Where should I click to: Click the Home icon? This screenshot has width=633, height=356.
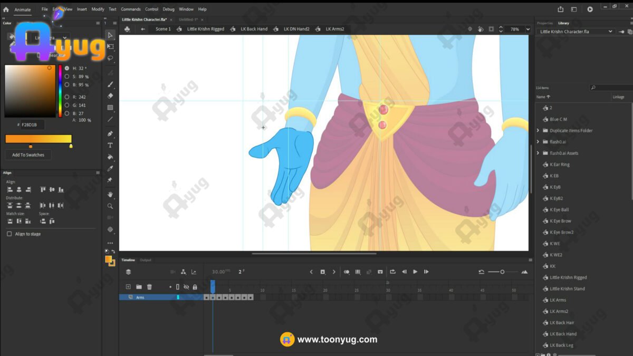pos(6,9)
